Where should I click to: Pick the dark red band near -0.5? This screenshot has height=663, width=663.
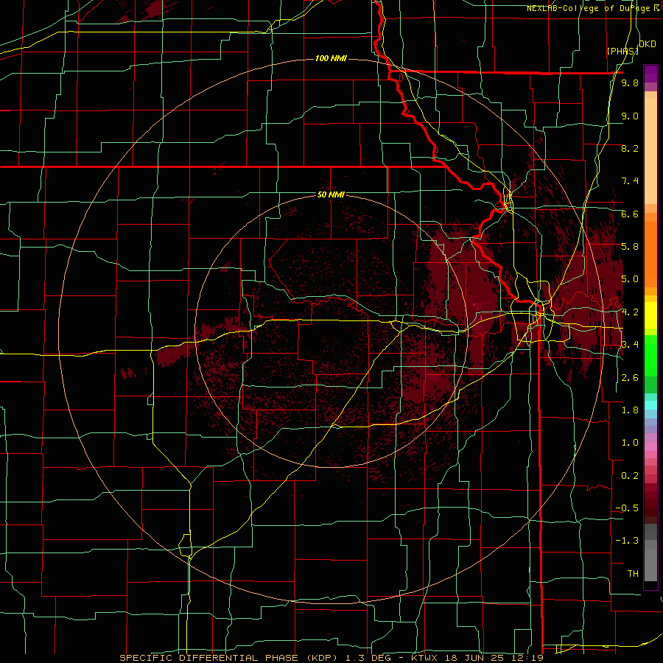pos(650,508)
